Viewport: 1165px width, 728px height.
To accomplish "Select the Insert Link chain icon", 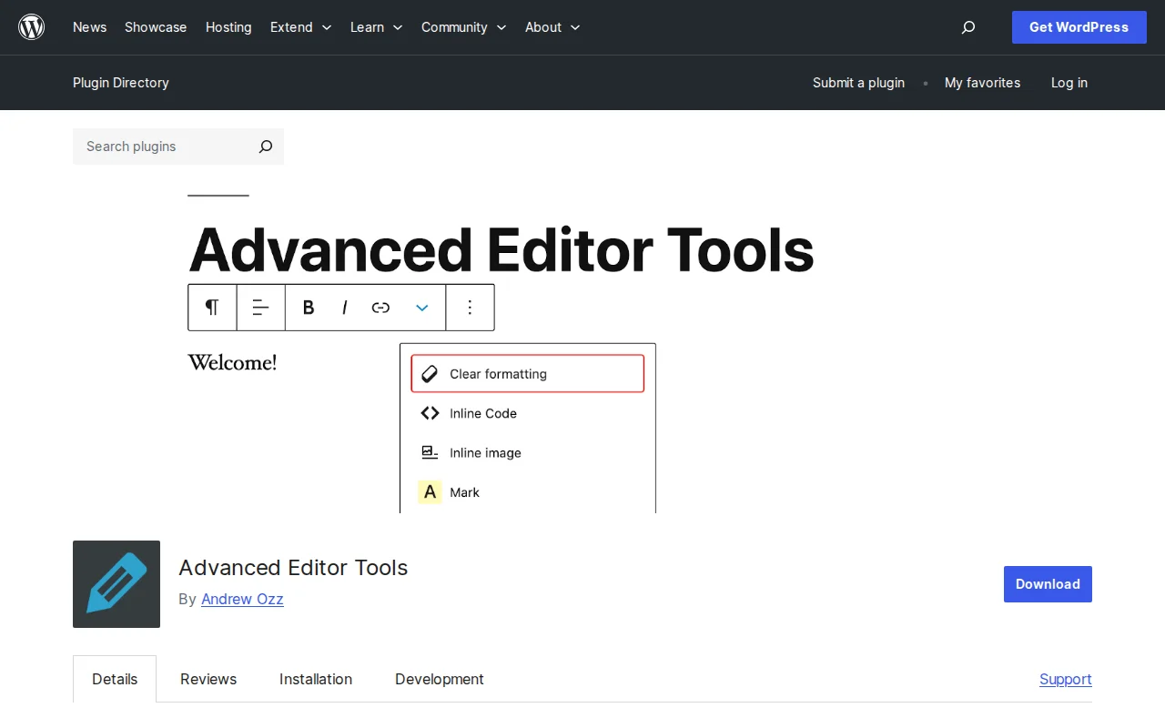I will pos(380,308).
